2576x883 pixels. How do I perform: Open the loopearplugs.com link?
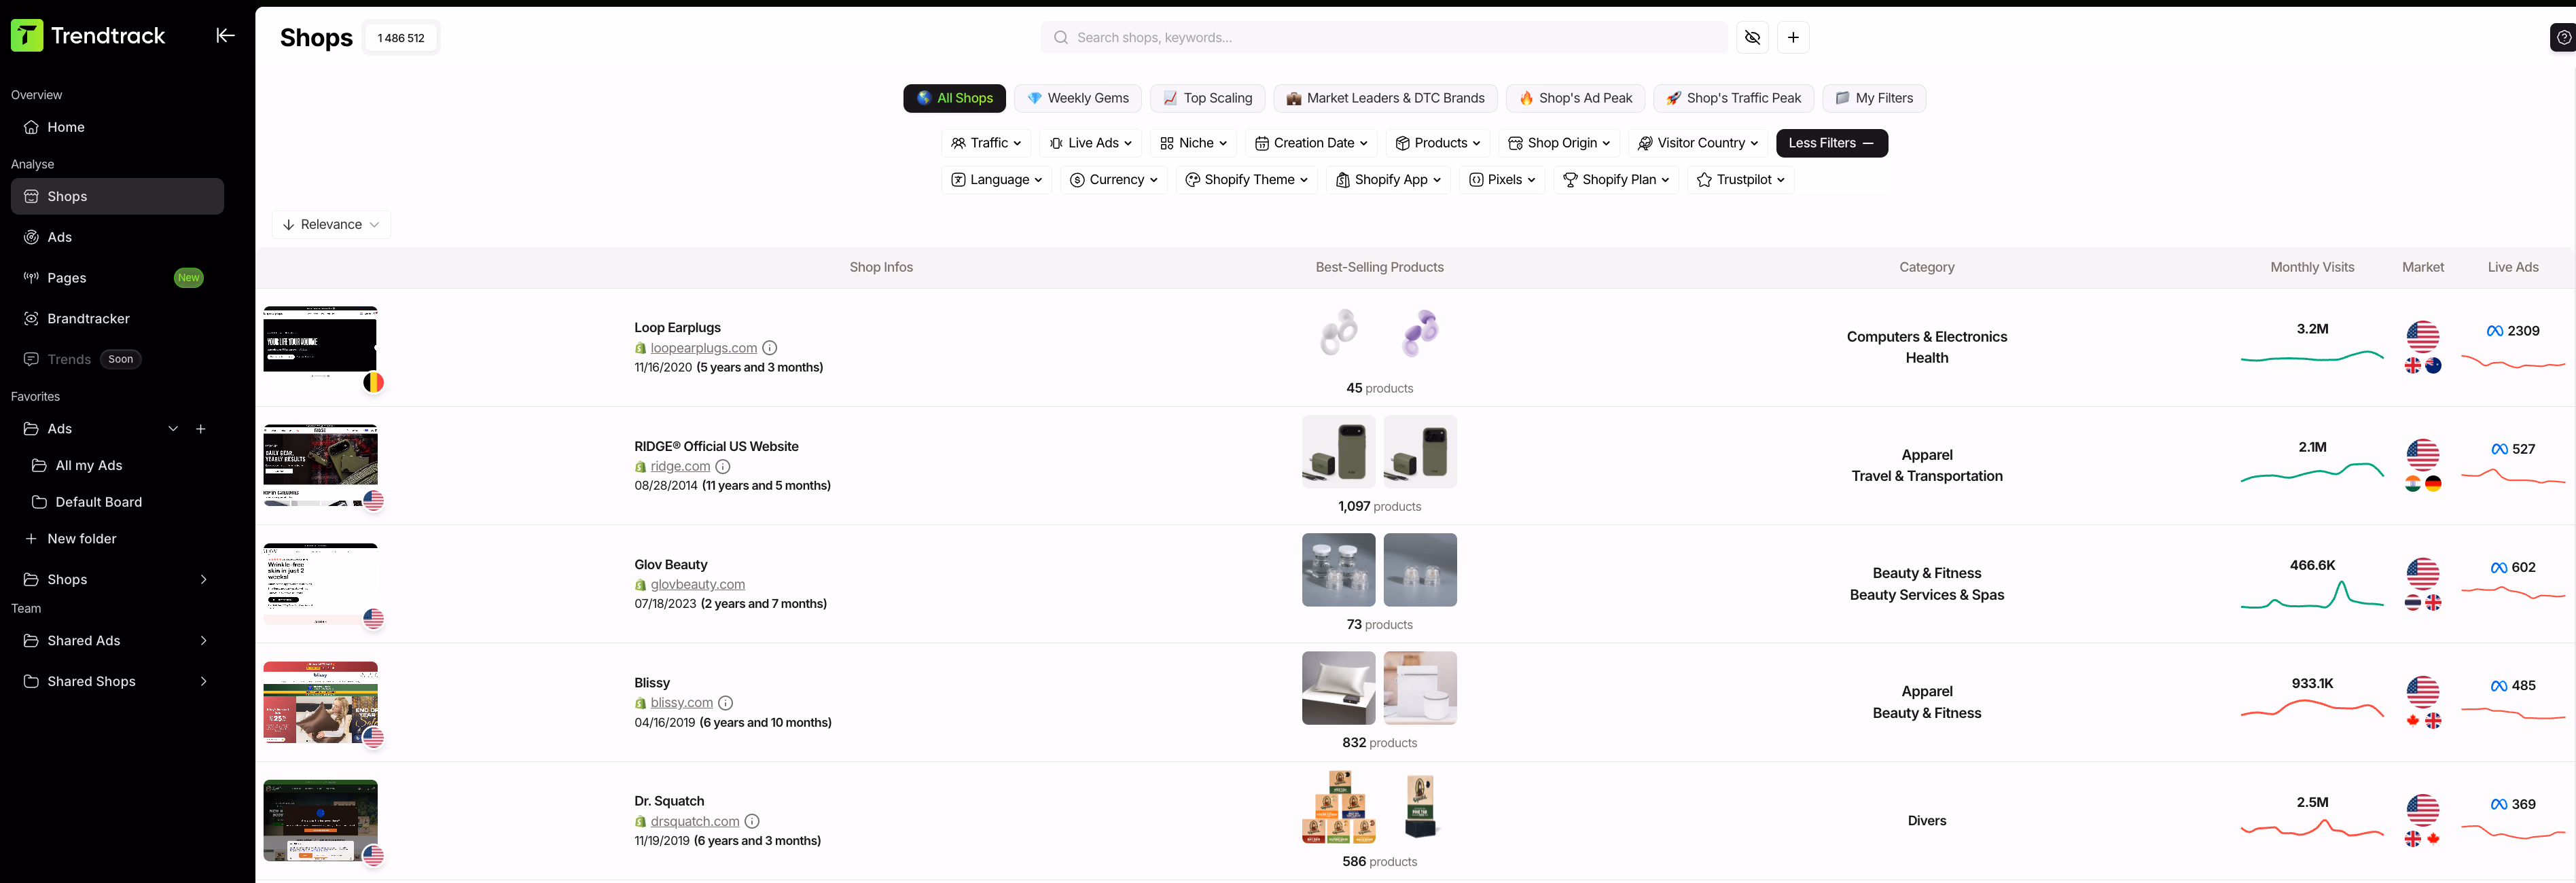704,347
